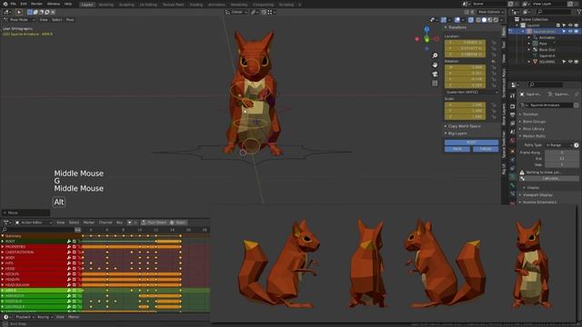This screenshot has height=327, width=582.
Task: Toggle visibility eye of the Squirrel collection
Action: tap(570, 25)
